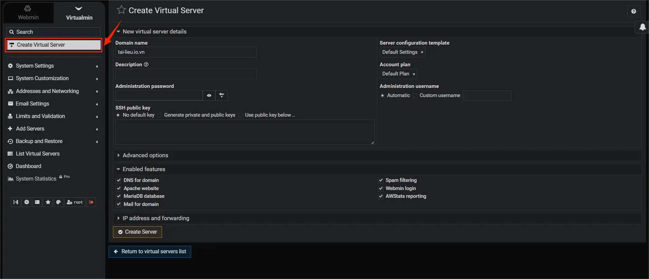Expand Limits and Validation menu
The image size is (649, 279).
point(53,116)
